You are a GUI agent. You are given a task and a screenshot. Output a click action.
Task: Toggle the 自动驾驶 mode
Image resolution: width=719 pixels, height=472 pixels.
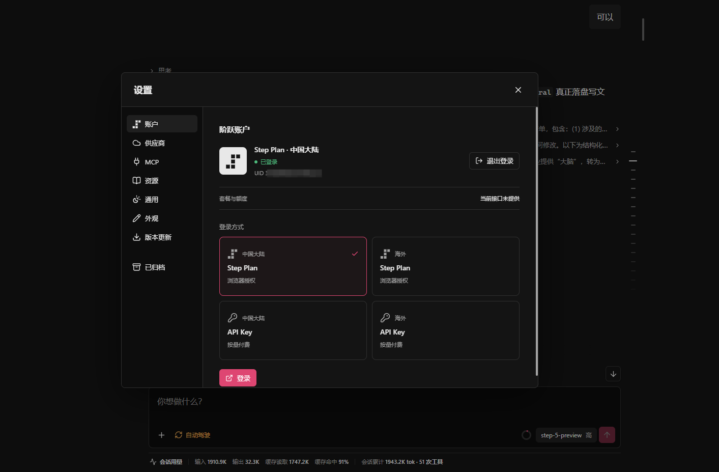point(192,435)
